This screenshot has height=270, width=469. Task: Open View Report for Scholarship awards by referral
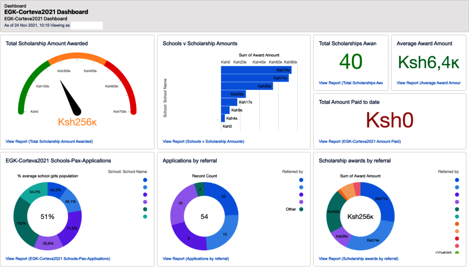point(359,259)
